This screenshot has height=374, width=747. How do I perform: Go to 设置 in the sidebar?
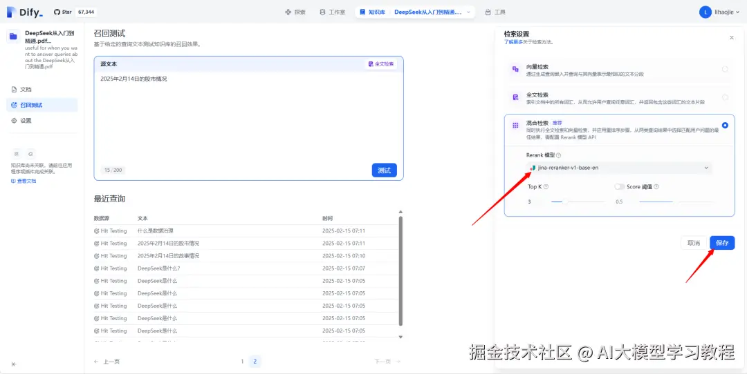(x=42, y=121)
